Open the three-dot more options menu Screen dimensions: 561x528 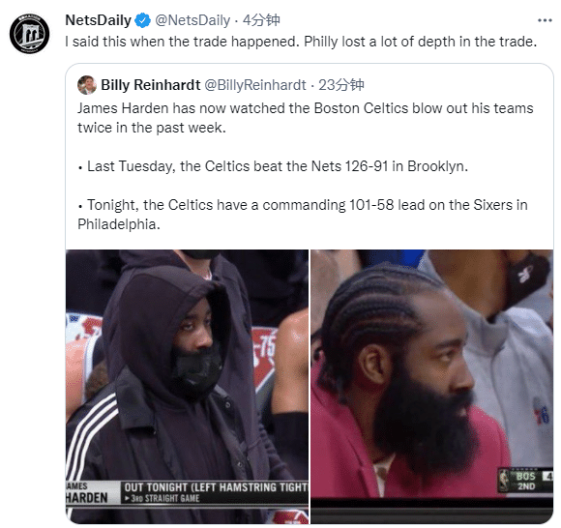[x=545, y=20]
